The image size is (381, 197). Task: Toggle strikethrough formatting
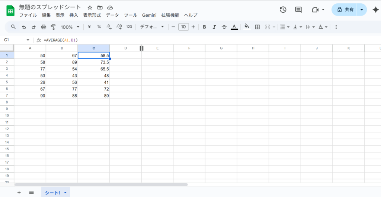pyautogui.click(x=224, y=27)
